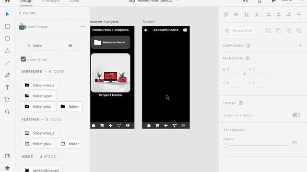Click the message icon in Account artboard header
Viewport: 307px width, 172px height.
pos(185,30)
